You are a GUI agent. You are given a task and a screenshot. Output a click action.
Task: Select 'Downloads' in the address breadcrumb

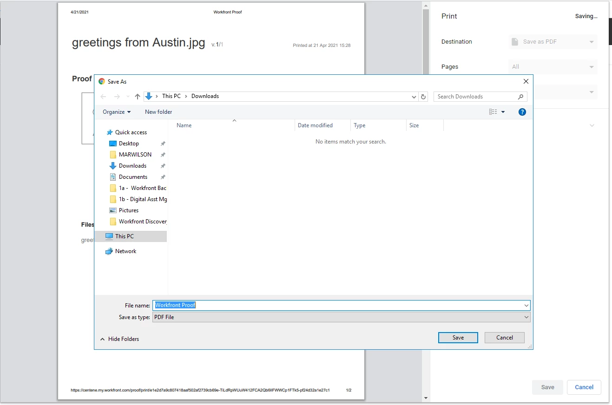205,96
